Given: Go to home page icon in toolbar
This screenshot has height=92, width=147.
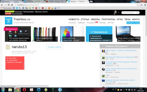Looking at the screenshot, I should point(12,5).
